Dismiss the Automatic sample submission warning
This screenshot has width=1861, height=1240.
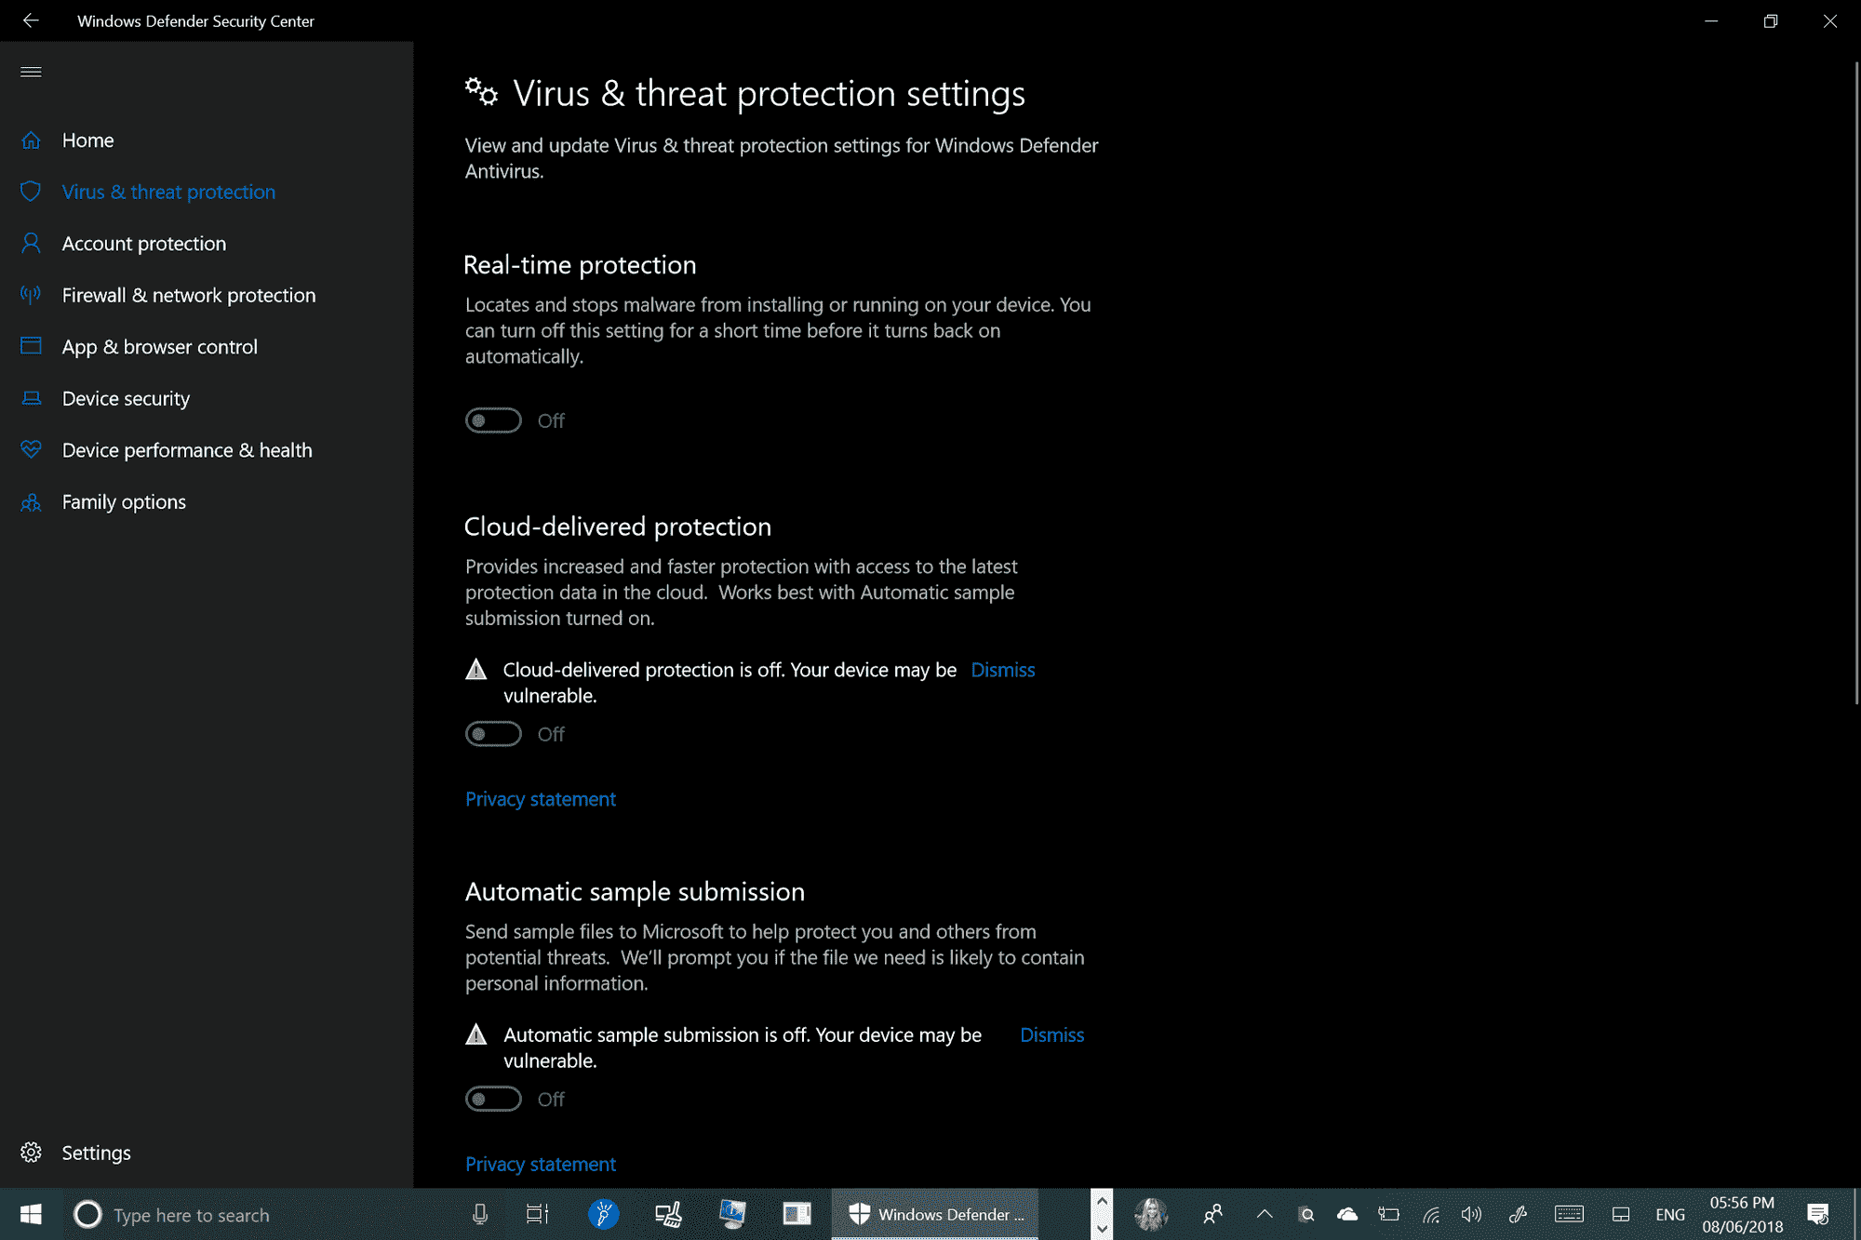[1051, 1034]
